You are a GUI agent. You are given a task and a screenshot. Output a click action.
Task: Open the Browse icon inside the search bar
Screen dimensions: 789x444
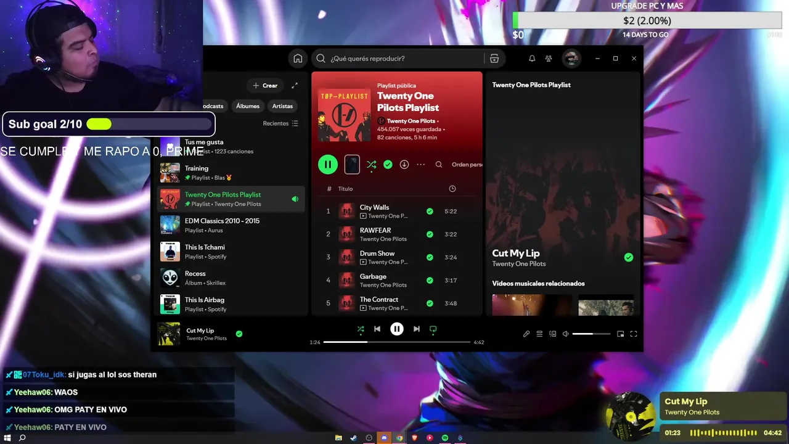494,59
